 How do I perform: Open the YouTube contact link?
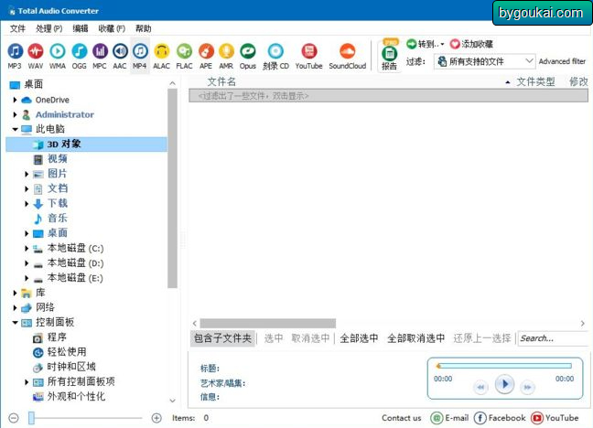click(555, 418)
